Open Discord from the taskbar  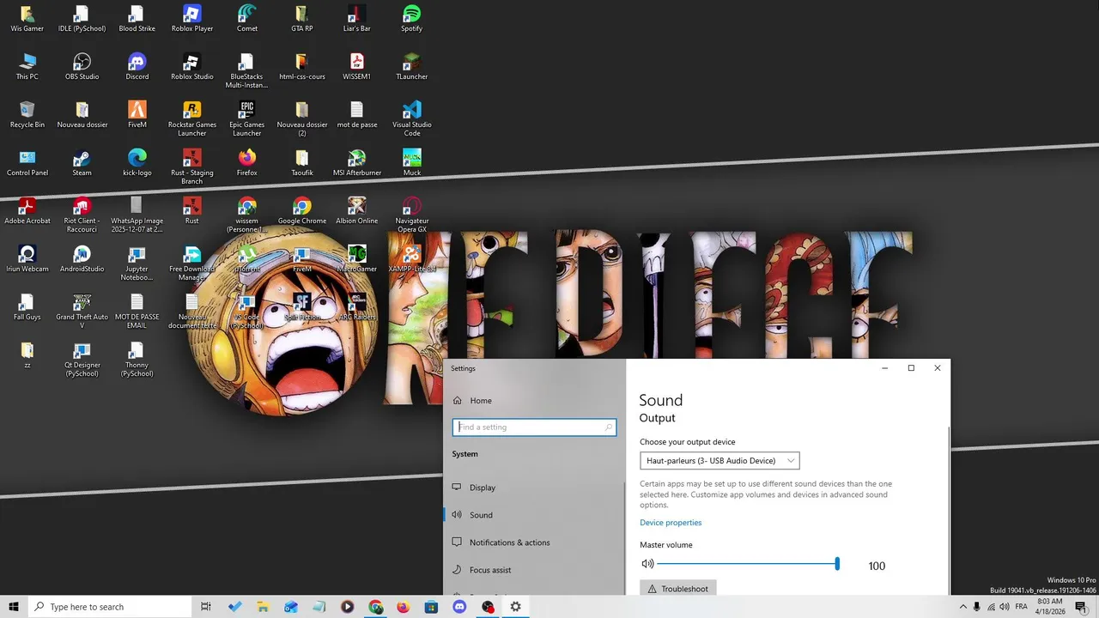[x=459, y=607]
